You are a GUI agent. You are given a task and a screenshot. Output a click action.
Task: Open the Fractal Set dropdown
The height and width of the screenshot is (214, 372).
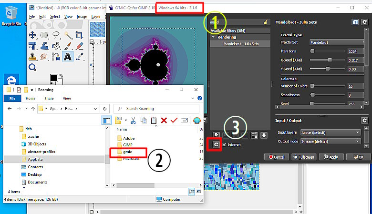[334, 42]
